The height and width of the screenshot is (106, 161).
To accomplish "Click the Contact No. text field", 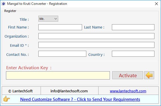I will tap(62, 54).
